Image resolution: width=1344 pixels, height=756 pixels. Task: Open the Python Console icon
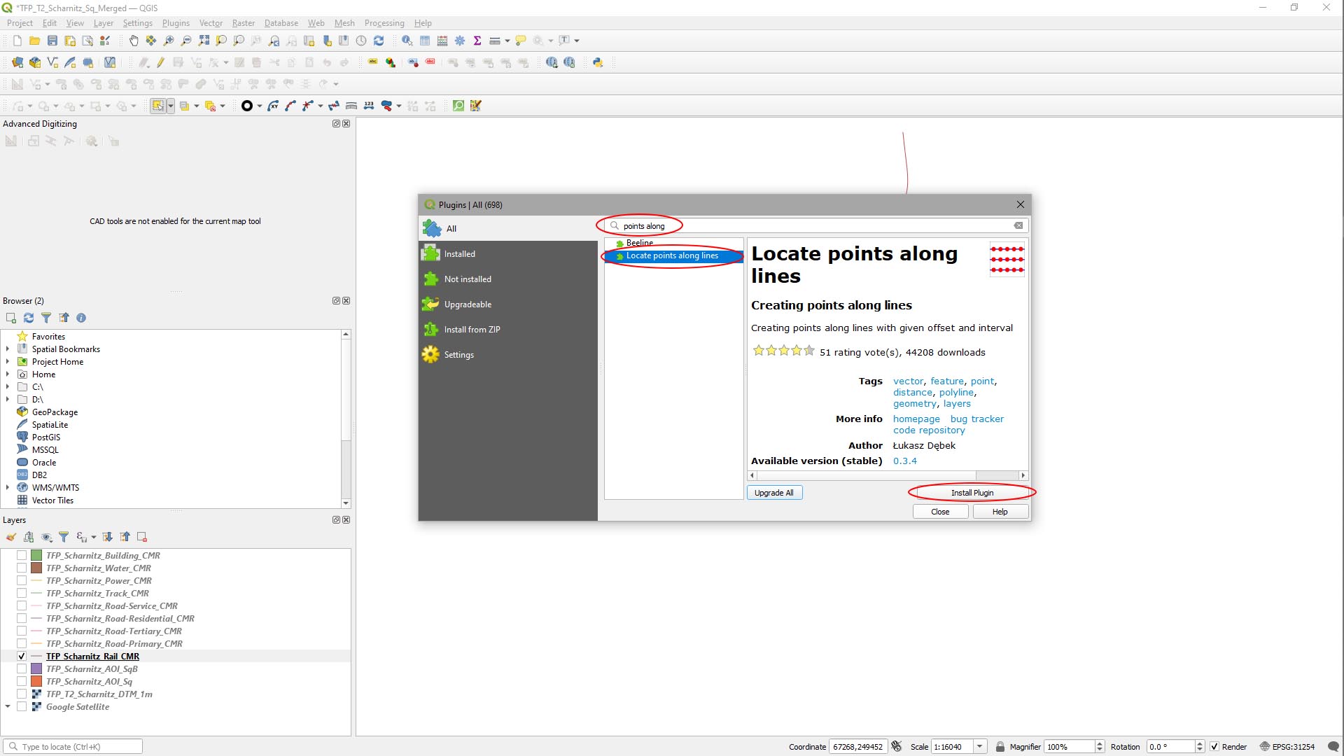[x=598, y=62]
